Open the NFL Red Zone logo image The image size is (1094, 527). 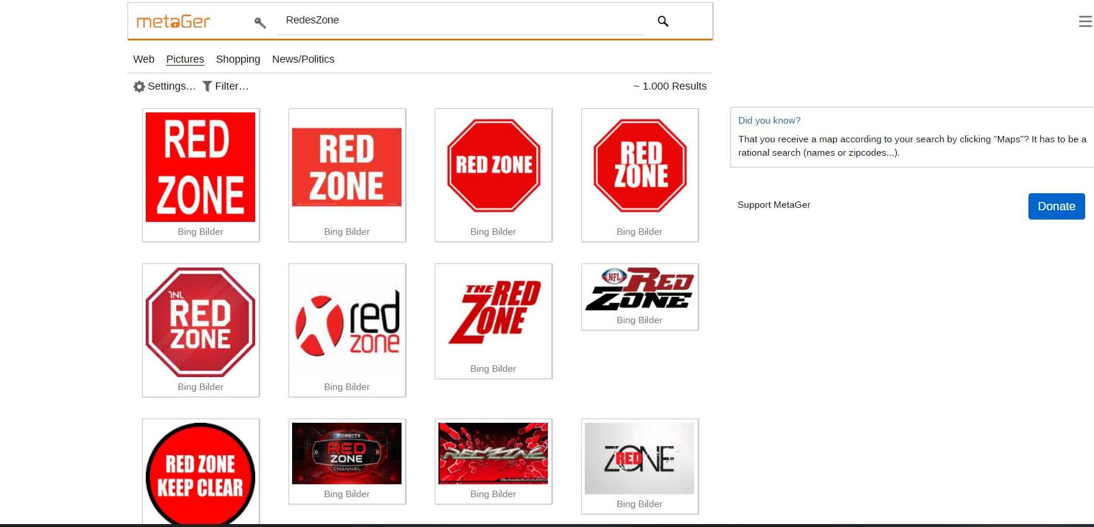[639, 289]
